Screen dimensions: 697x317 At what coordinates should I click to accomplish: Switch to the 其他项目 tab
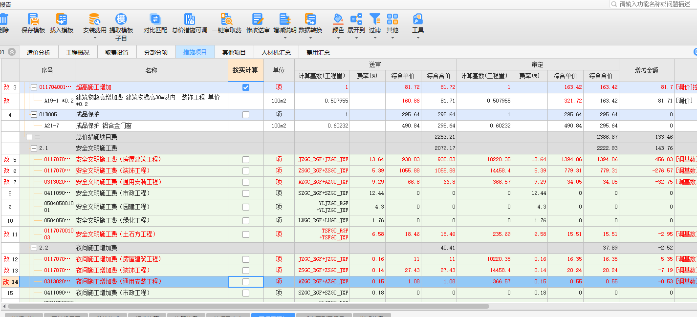click(234, 52)
